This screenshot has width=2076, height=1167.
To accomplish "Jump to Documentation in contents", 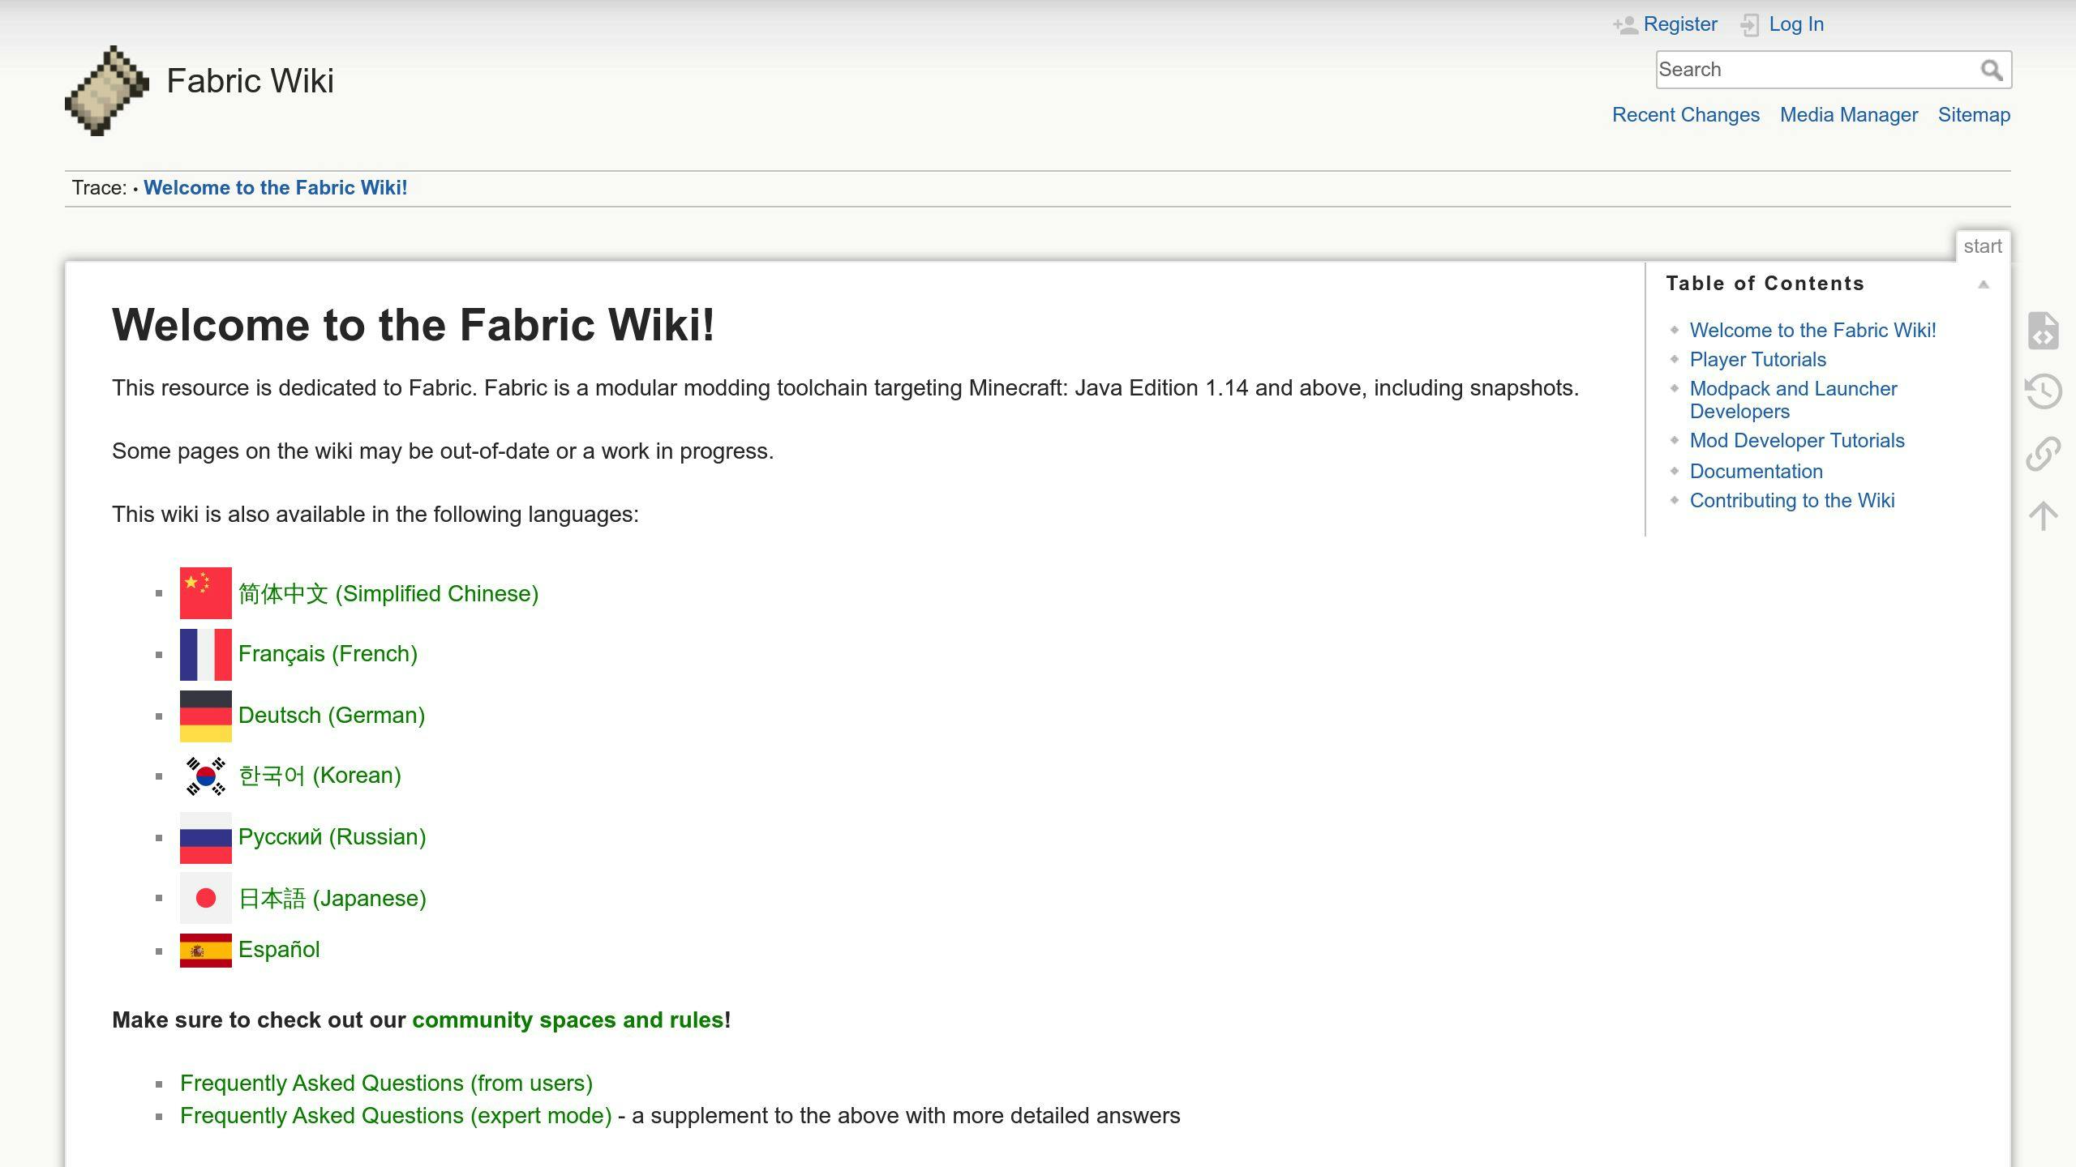I will [x=1756, y=472].
